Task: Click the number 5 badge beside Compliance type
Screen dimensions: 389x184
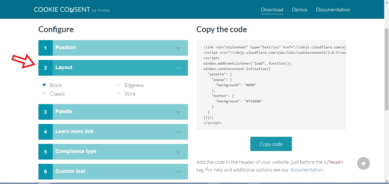Action: point(46,152)
